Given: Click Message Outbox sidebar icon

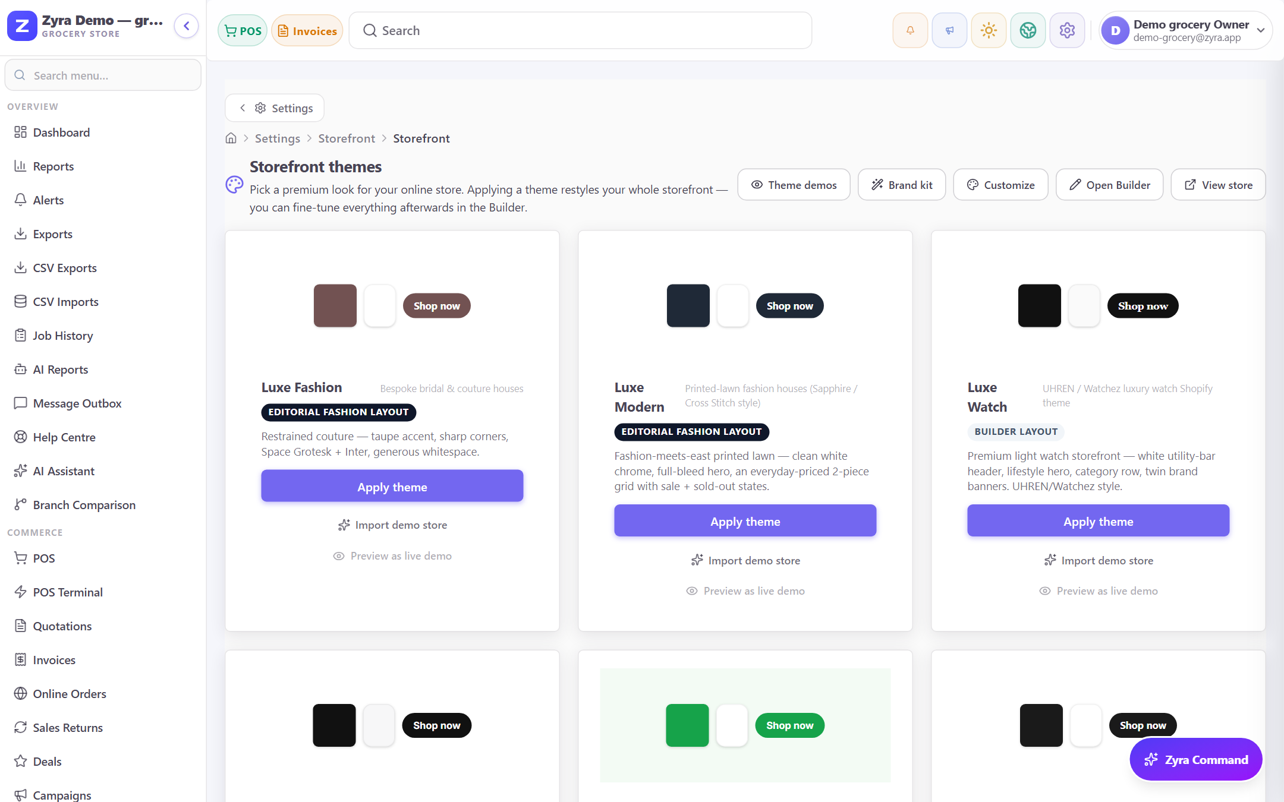Looking at the screenshot, I should pos(21,403).
